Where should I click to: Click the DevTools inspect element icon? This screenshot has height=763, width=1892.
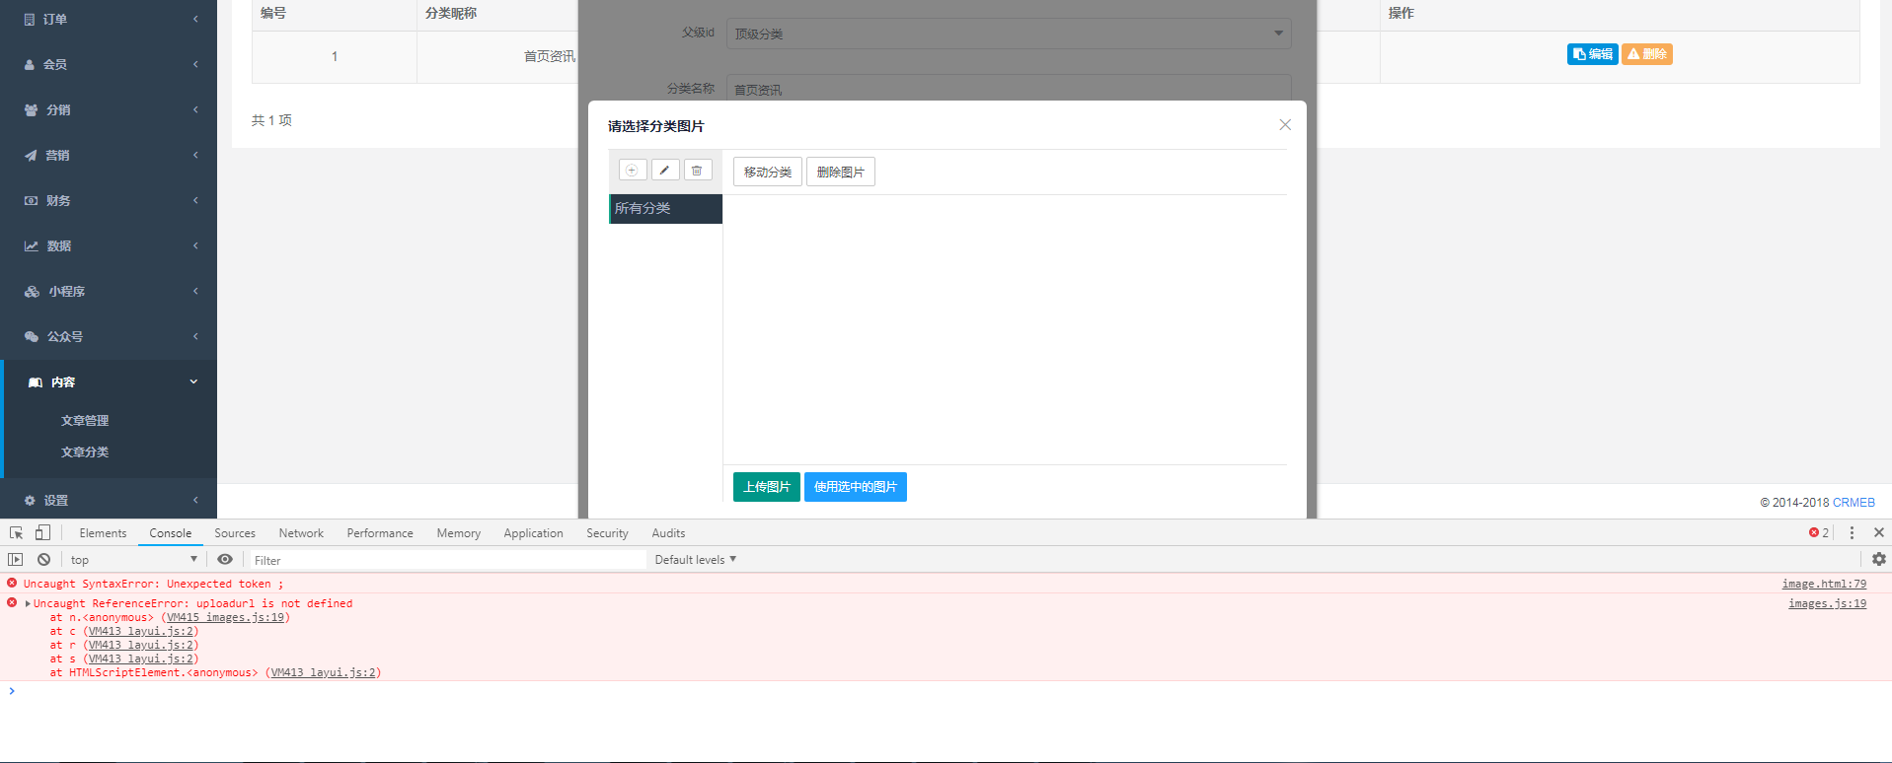point(16,532)
